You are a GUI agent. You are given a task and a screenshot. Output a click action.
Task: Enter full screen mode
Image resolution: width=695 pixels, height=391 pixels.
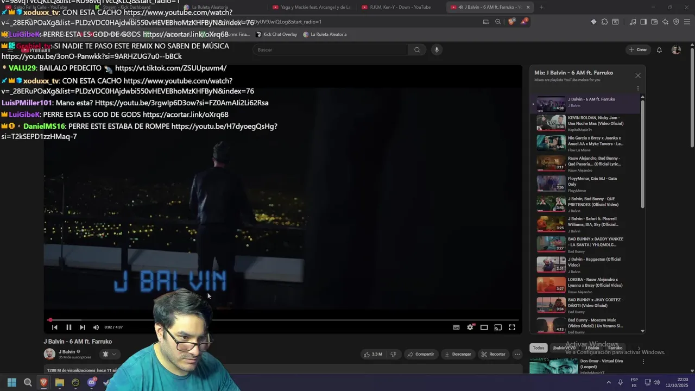(x=512, y=327)
